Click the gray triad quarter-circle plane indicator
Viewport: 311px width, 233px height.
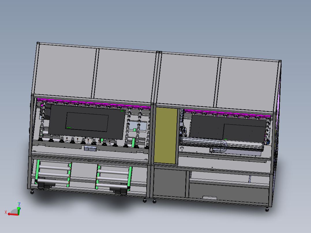13,211
